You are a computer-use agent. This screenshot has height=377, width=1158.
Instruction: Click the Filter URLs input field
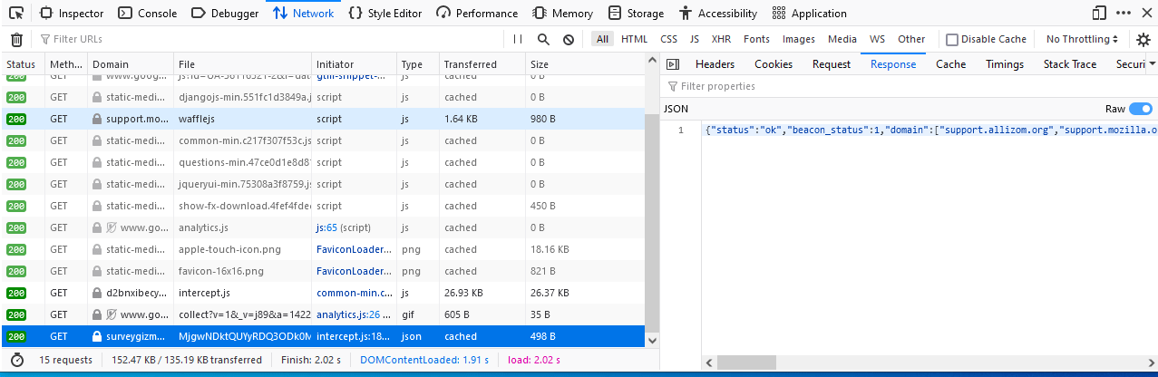click(x=272, y=40)
